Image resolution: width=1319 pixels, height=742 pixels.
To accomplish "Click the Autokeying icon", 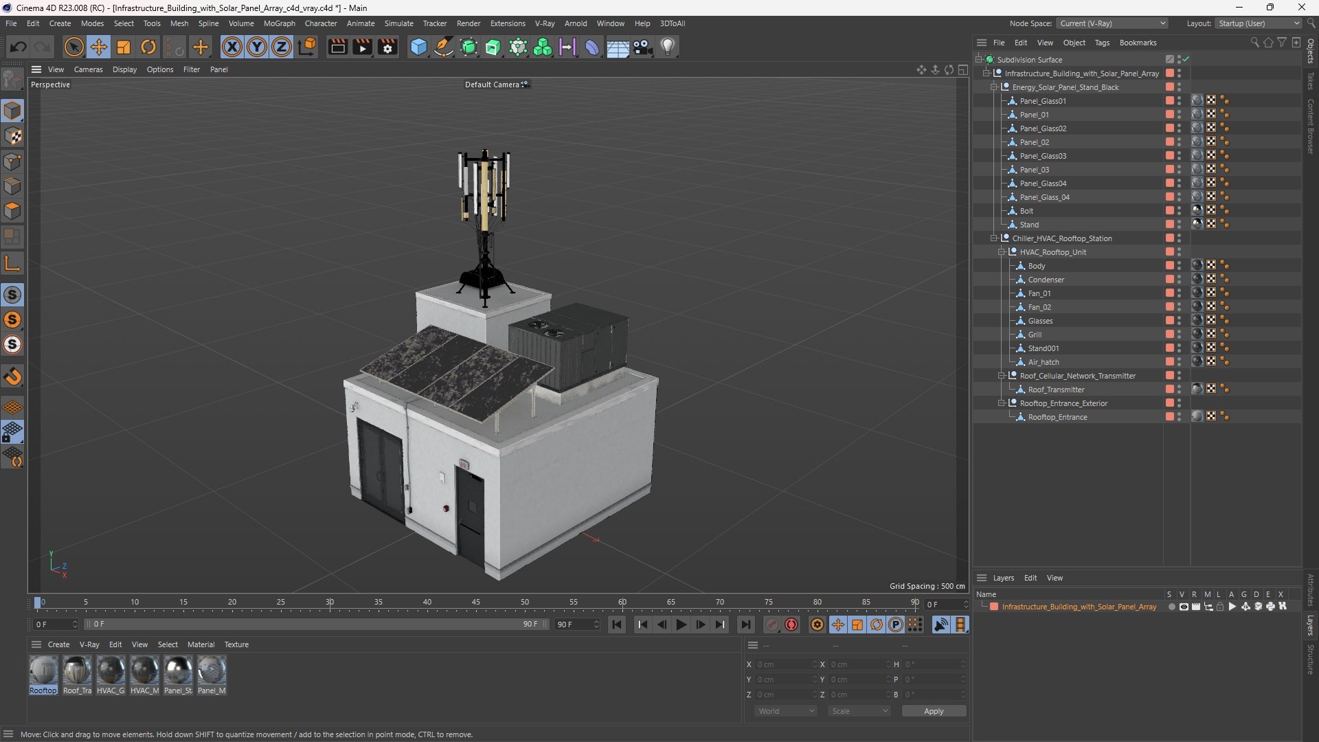I will (x=791, y=625).
